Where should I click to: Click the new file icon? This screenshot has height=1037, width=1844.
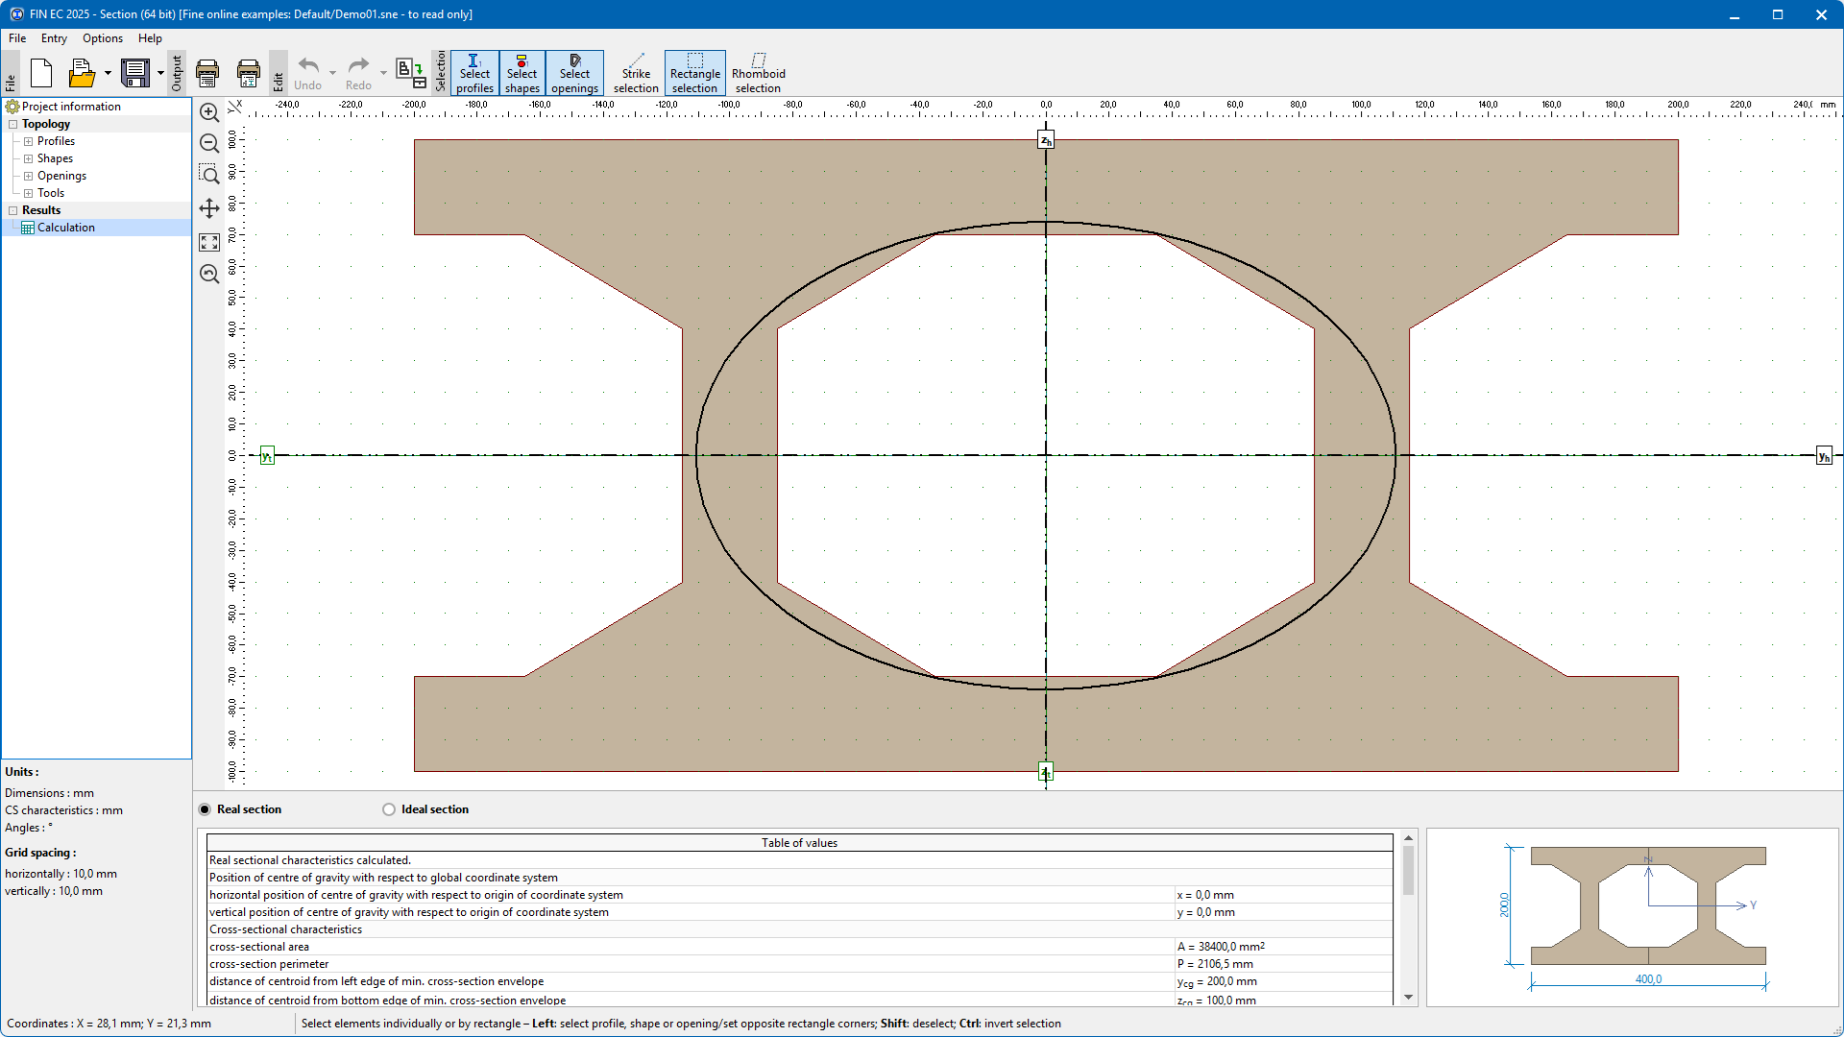(x=41, y=73)
